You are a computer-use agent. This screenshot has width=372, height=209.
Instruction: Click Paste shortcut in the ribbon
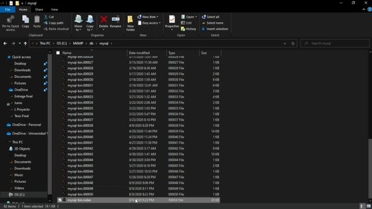pos(56,29)
